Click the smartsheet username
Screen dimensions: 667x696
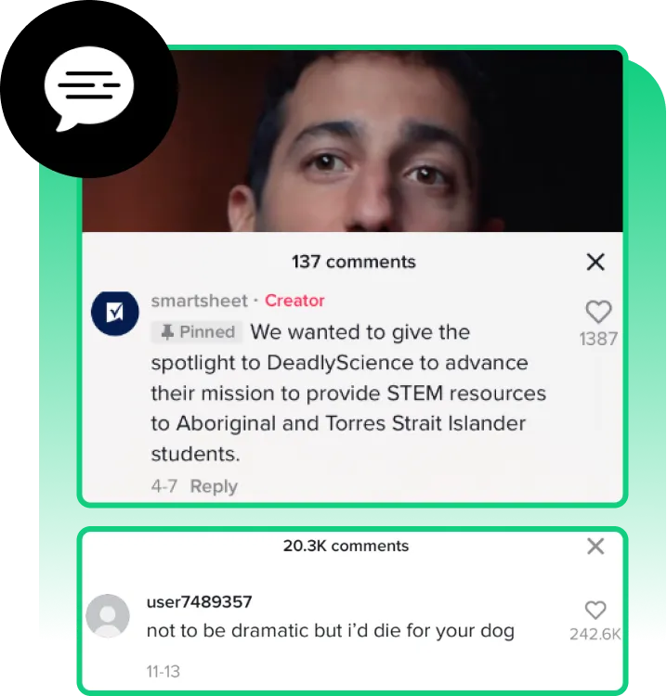pyautogui.click(x=199, y=301)
